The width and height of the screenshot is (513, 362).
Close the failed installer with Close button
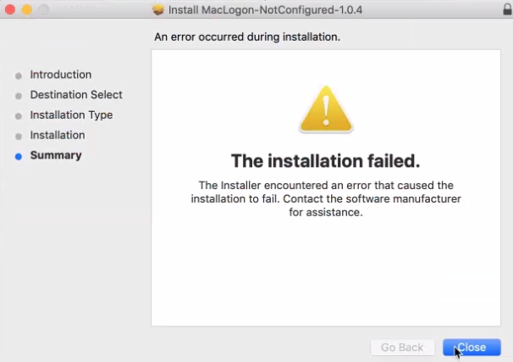472,348
